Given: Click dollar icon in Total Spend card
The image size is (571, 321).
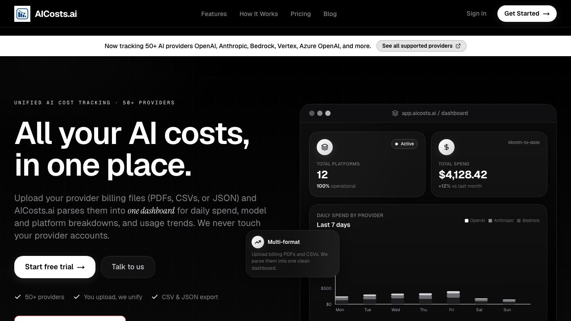Looking at the screenshot, I should pyautogui.click(x=447, y=147).
